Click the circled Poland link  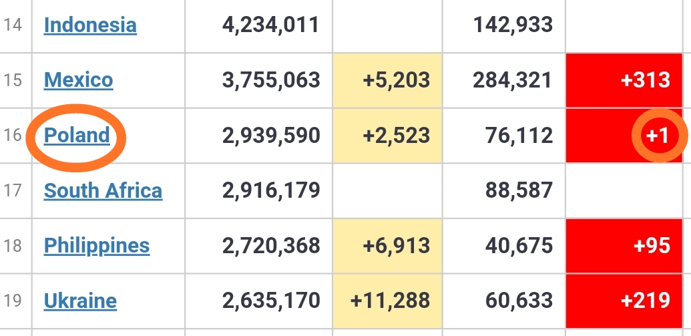[x=77, y=136]
